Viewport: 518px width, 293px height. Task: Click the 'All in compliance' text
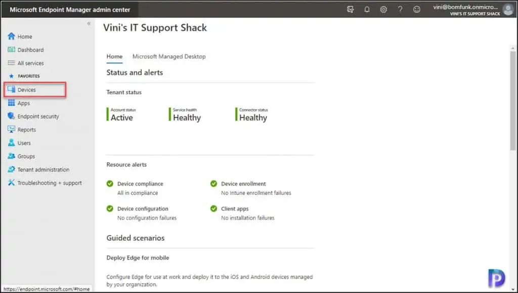[x=138, y=193]
